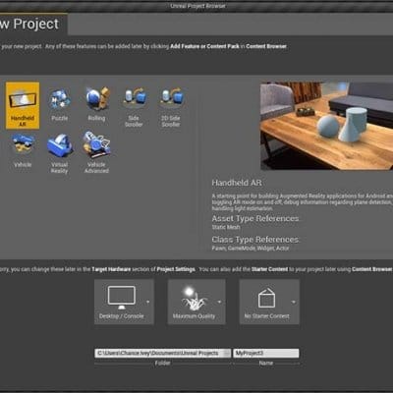Viewport: 393px width, 393px height.
Task: Choose the Puzzle template icon
Action: [60, 99]
